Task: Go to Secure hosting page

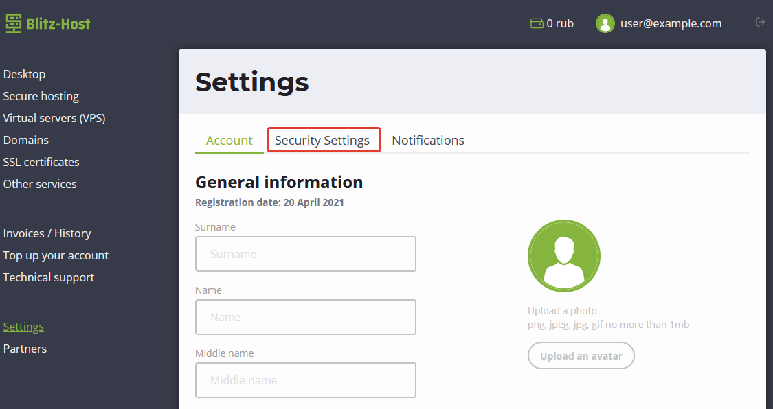Action: click(41, 96)
